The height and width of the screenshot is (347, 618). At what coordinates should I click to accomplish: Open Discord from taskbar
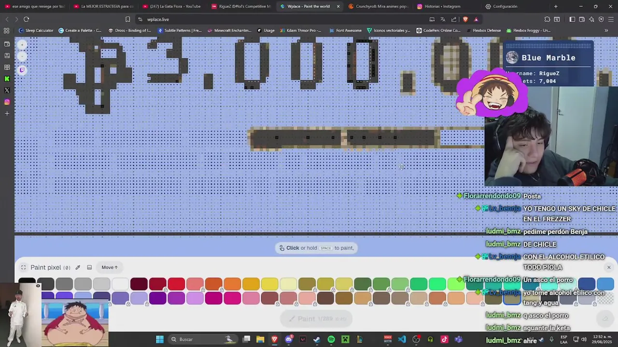pos(289,339)
